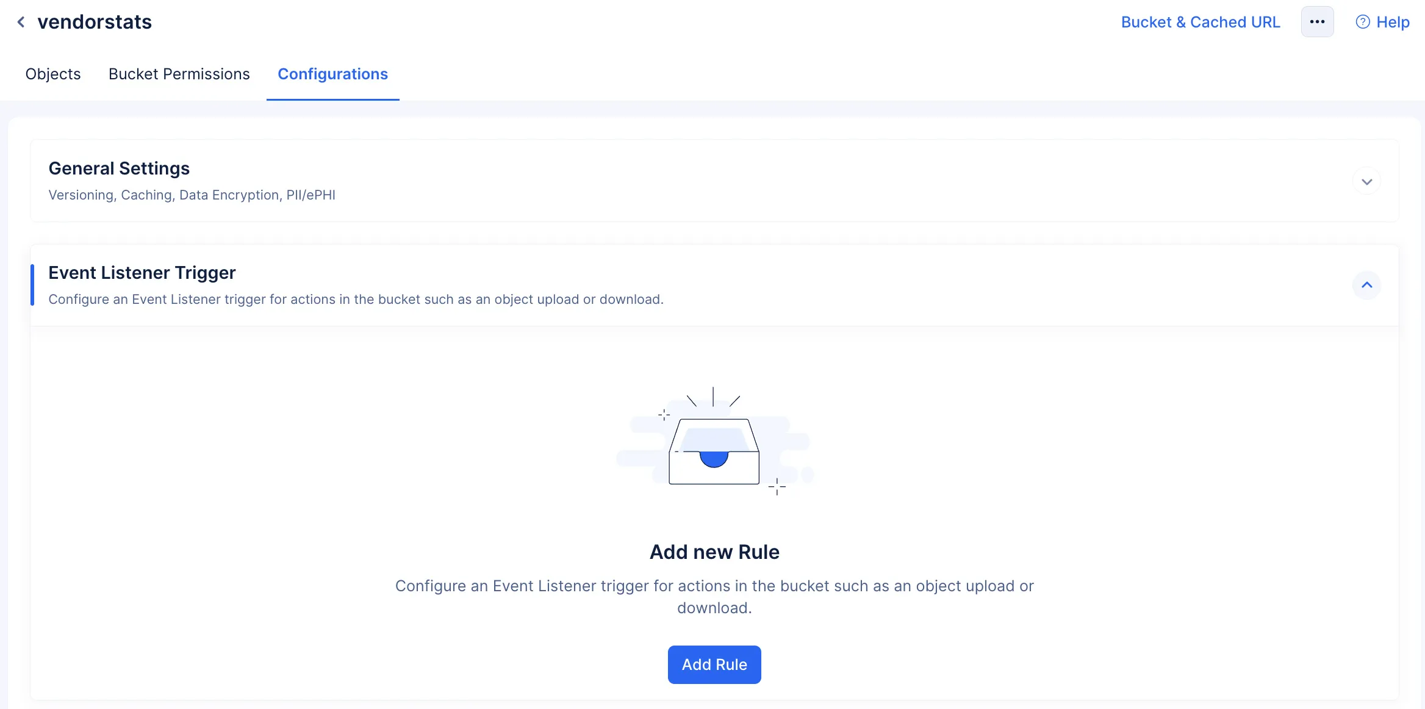Viewport: 1425px width, 709px height.
Task: Select the Configurations tab
Action: tap(332, 74)
